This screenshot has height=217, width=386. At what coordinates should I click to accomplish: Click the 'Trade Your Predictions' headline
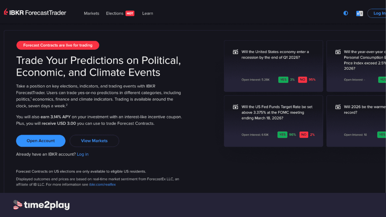coord(98,66)
